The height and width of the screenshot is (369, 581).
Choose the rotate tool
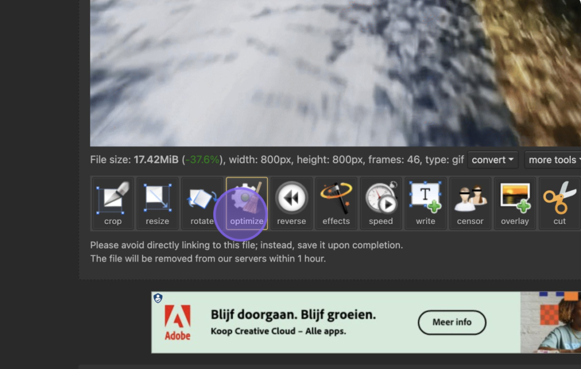(202, 203)
